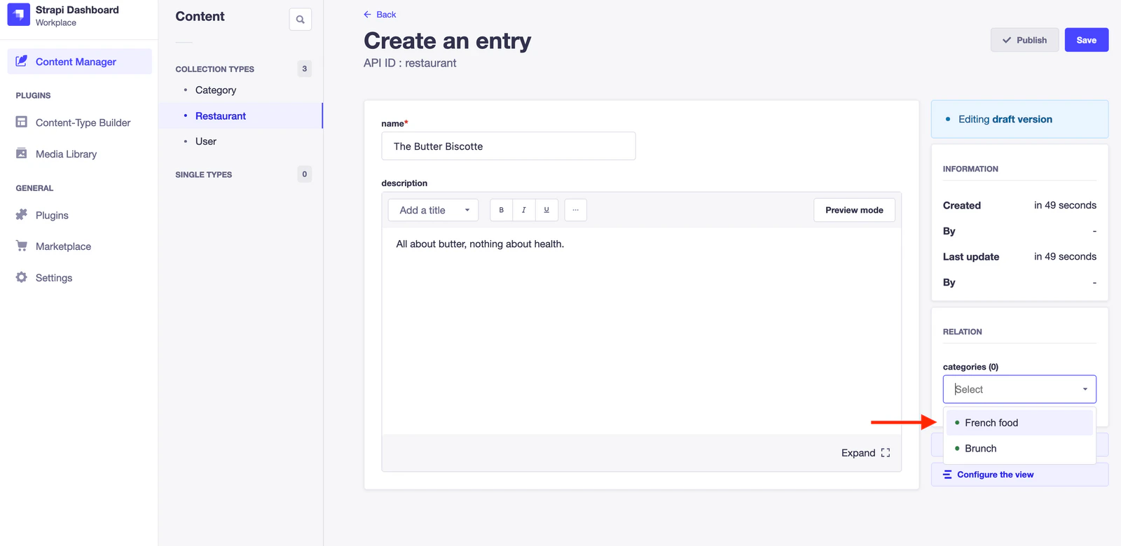Click the Content Manager pencil icon
The width and height of the screenshot is (1121, 546).
click(22, 61)
